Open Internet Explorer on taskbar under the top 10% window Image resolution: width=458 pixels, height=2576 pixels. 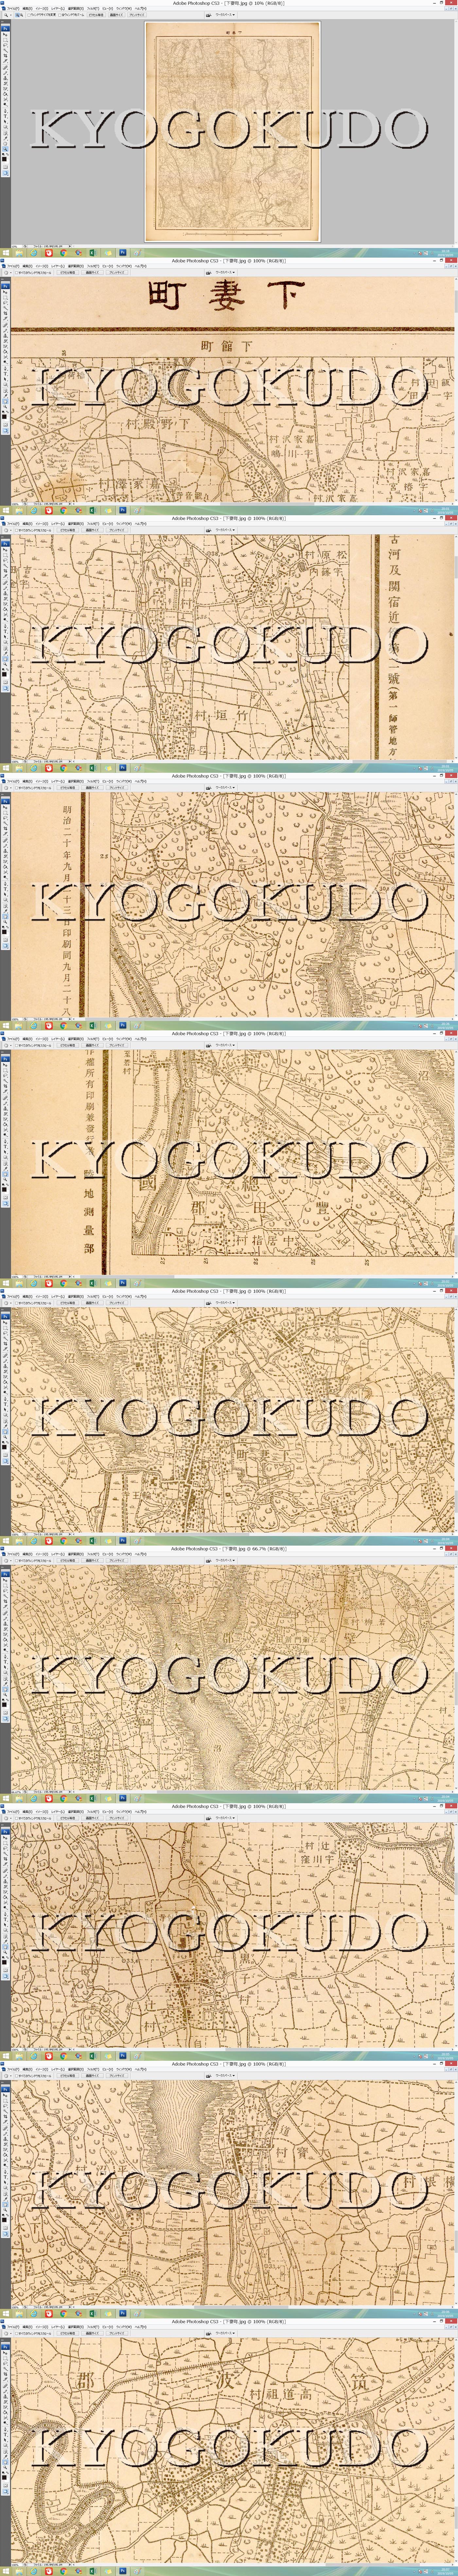(x=34, y=253)
